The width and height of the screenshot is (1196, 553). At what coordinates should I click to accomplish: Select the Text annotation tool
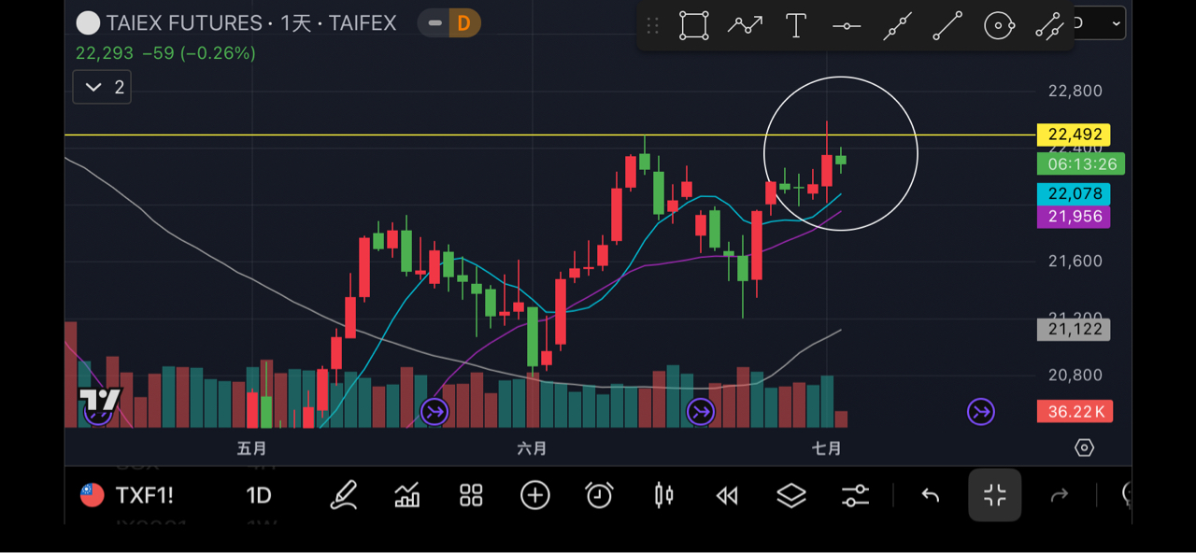coord(796,26)
